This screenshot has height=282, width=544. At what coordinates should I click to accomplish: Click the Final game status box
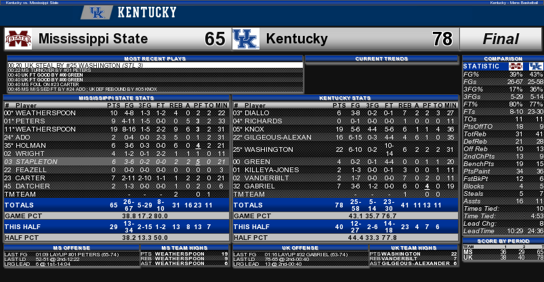pos(501,39)
